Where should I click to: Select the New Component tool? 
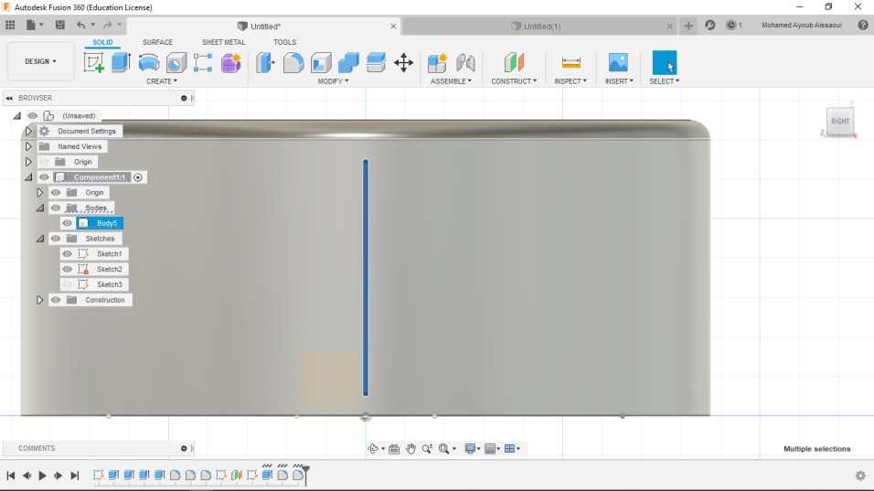point(438,62)
